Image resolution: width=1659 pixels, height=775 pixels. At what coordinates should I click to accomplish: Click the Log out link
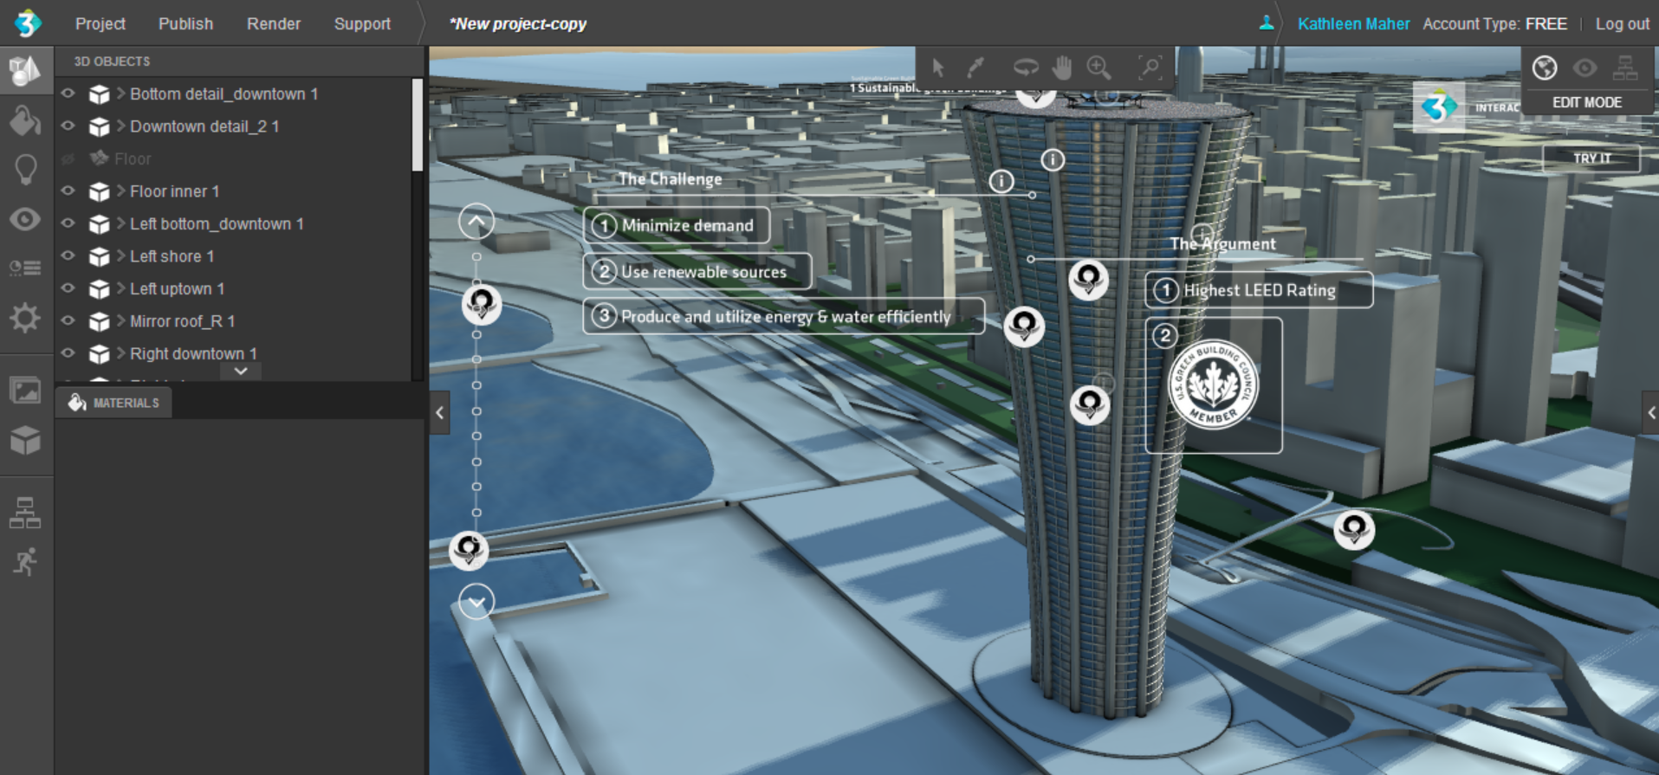1622,24
